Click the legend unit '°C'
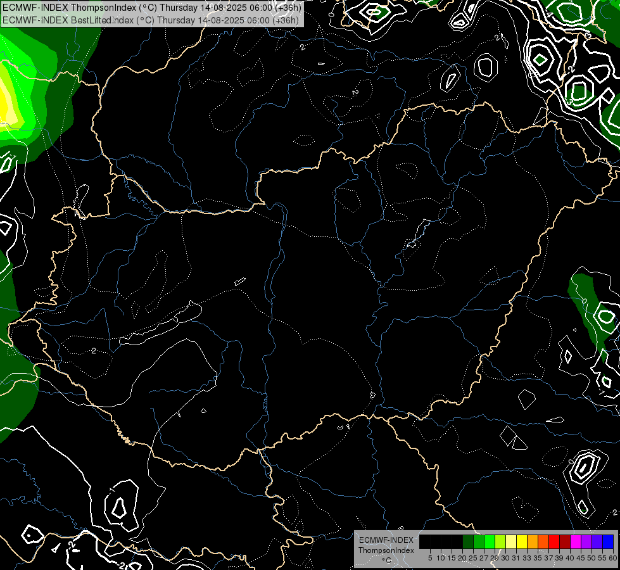Screen dimensions: 620x570 pos(387,560)
